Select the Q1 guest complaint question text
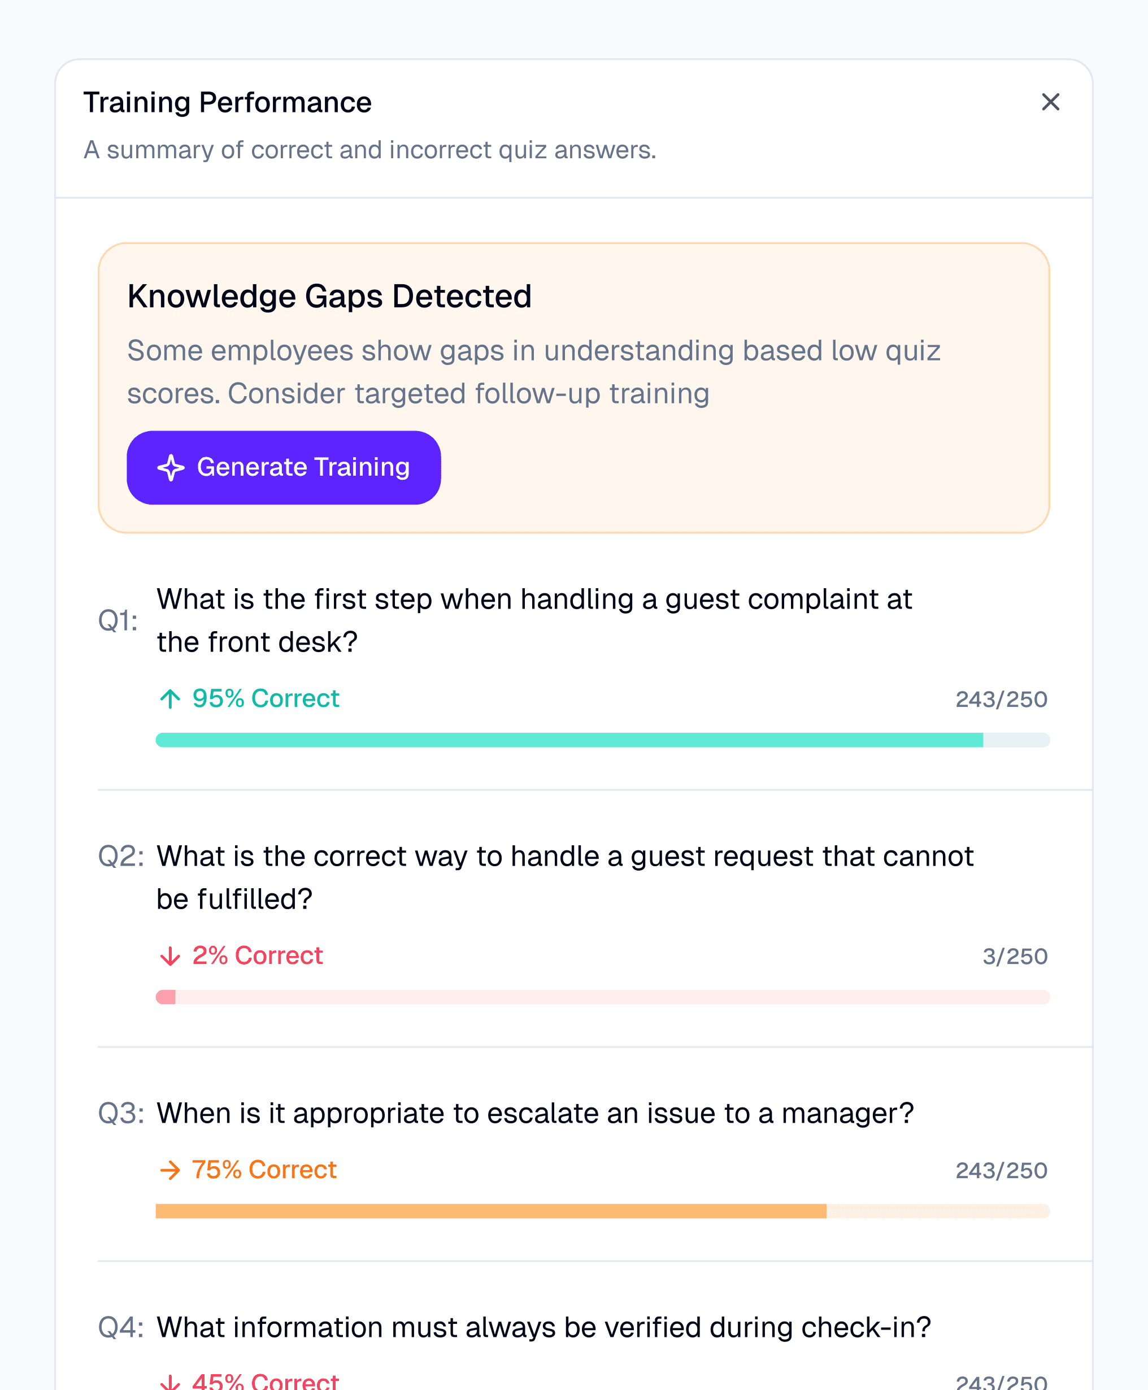The width and height of the screenshot is (1148, 1390). coord(534,620)
